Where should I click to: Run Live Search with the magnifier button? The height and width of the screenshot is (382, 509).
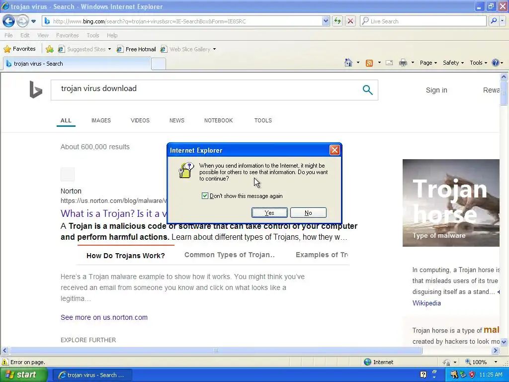click(494, 21)
